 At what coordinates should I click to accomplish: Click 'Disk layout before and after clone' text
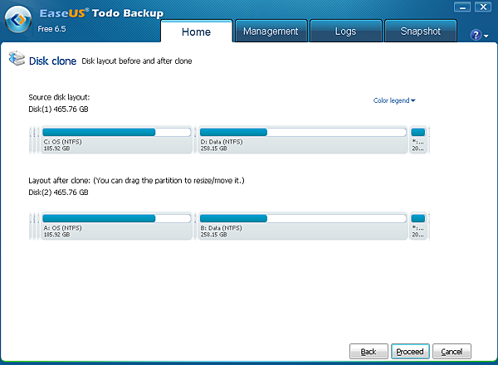point(137,61)
